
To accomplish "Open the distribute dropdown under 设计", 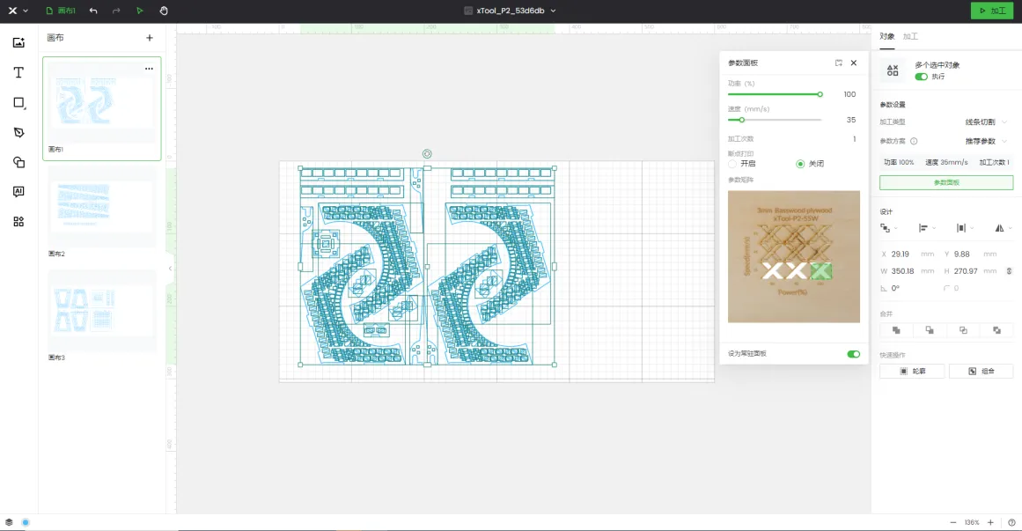I will (x=964, y=228).
